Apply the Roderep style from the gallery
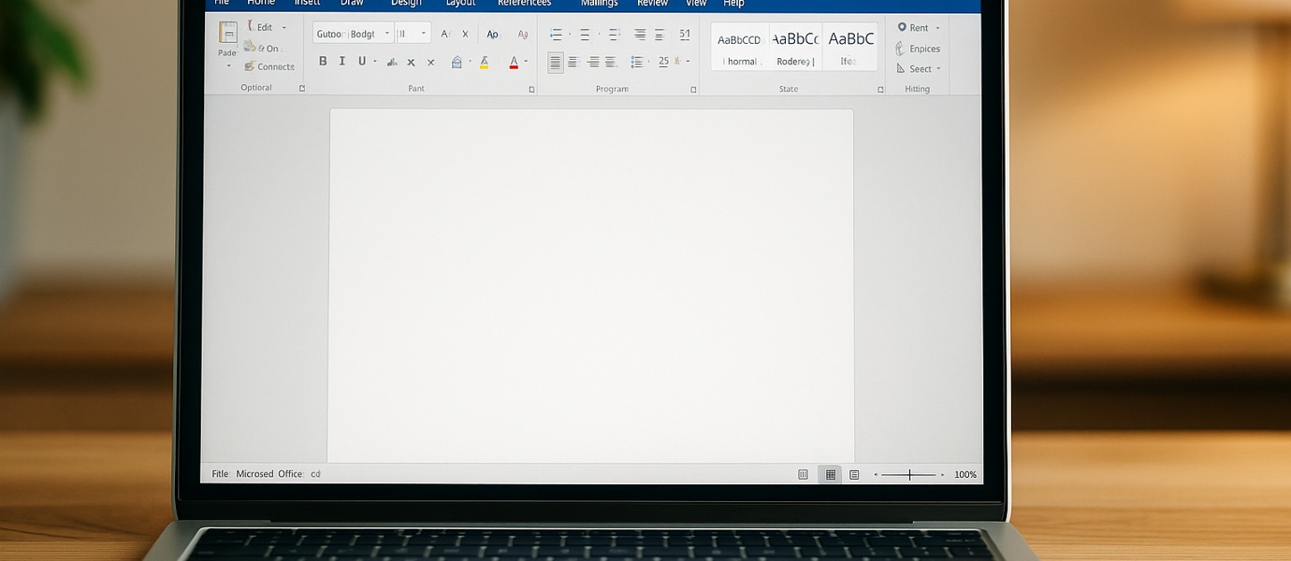Screen dimensions: 1291x561 click(795, 47)
